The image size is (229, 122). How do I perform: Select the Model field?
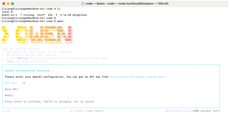tap(9, 95)
